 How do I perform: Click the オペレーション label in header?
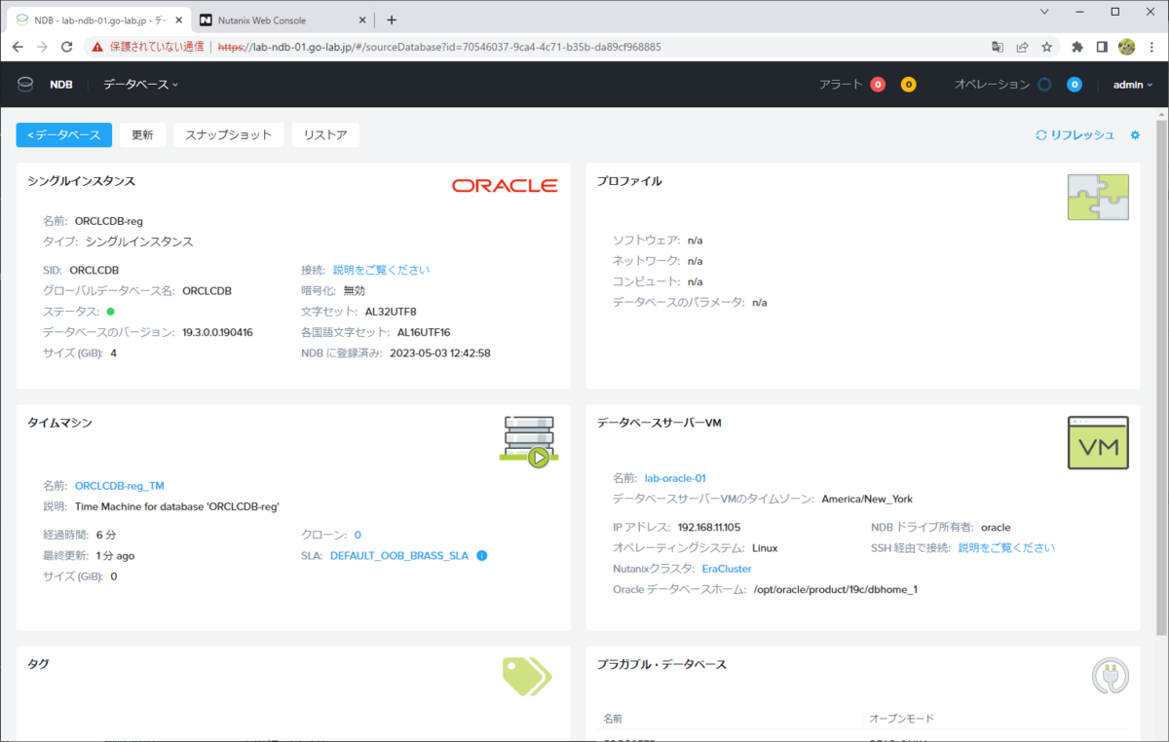992,85
